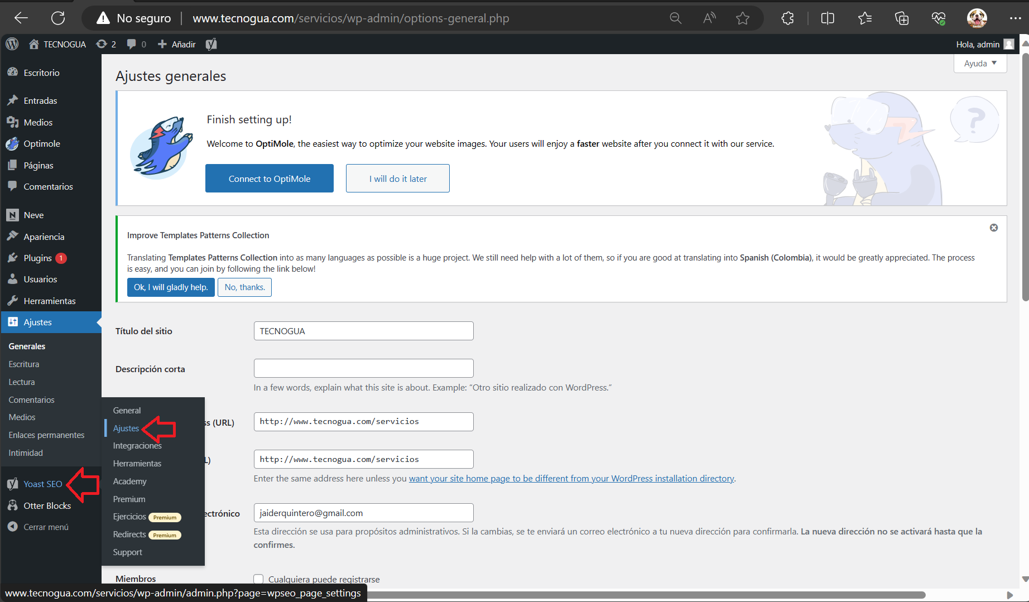Viewport: 1029px width, 602px height.
Task: Open the browser Extensions puzzle icon
Action: (x=787, y=18)
